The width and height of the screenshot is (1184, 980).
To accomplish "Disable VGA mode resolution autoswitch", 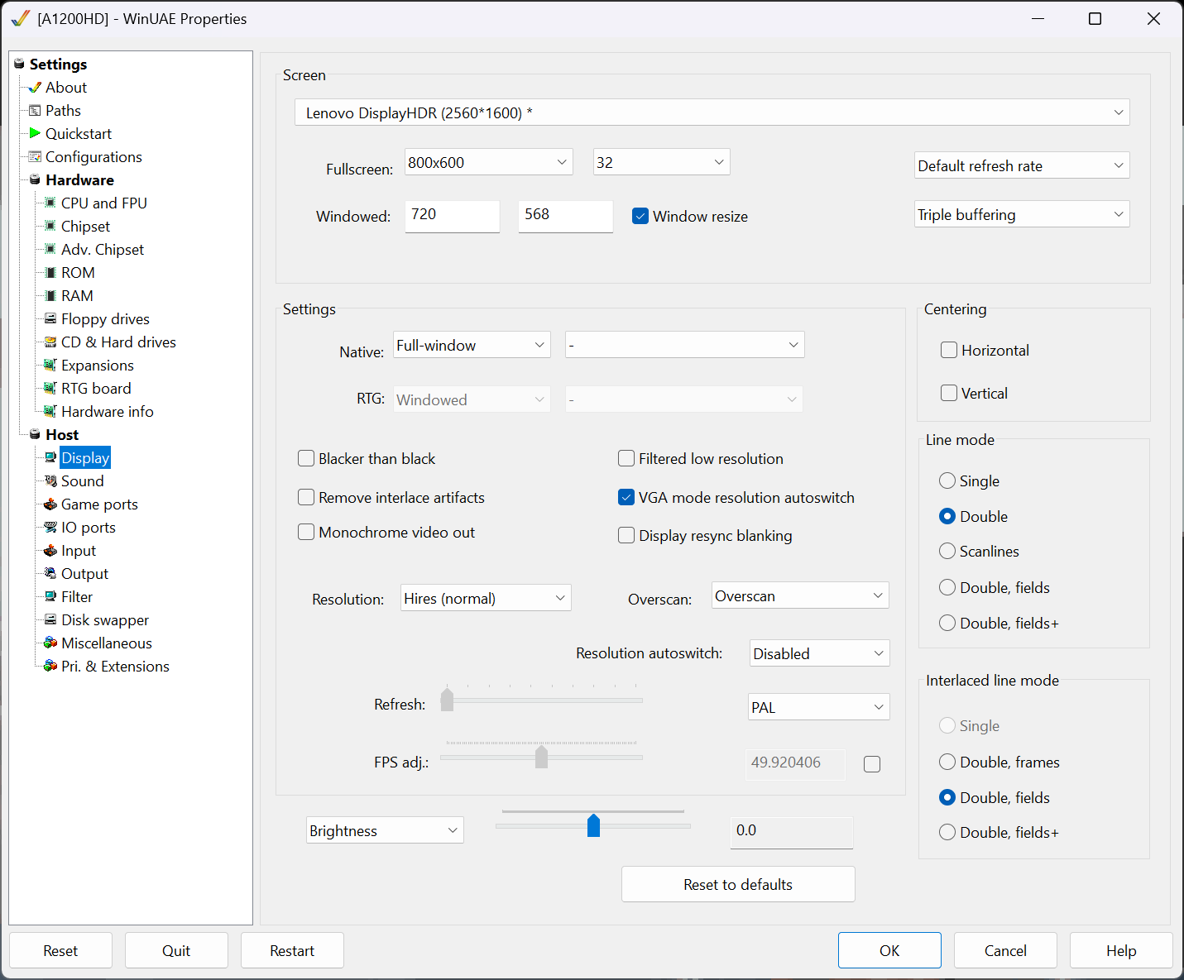I will [x=626, y=498].
